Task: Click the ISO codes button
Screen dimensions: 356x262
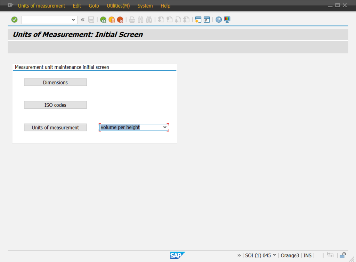Action: click(x=55, y=105)
